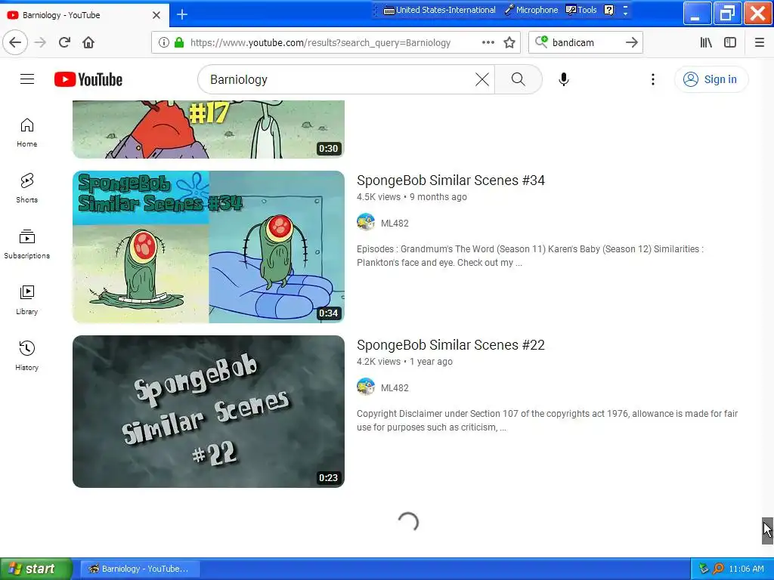This screenshot has width=774, height=580.
Task: Click the Grandmum's The Word description text
Action: (530, 256)
